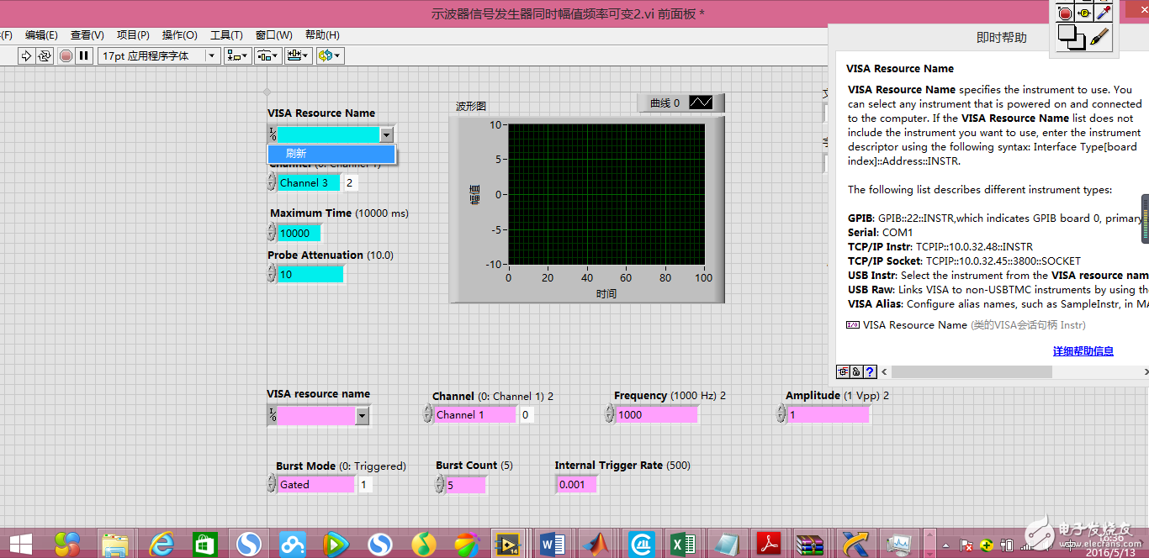Screen dimensions: 1149x558
Task: Click the Frequency input field showing 1000
Action: point(656,414)
